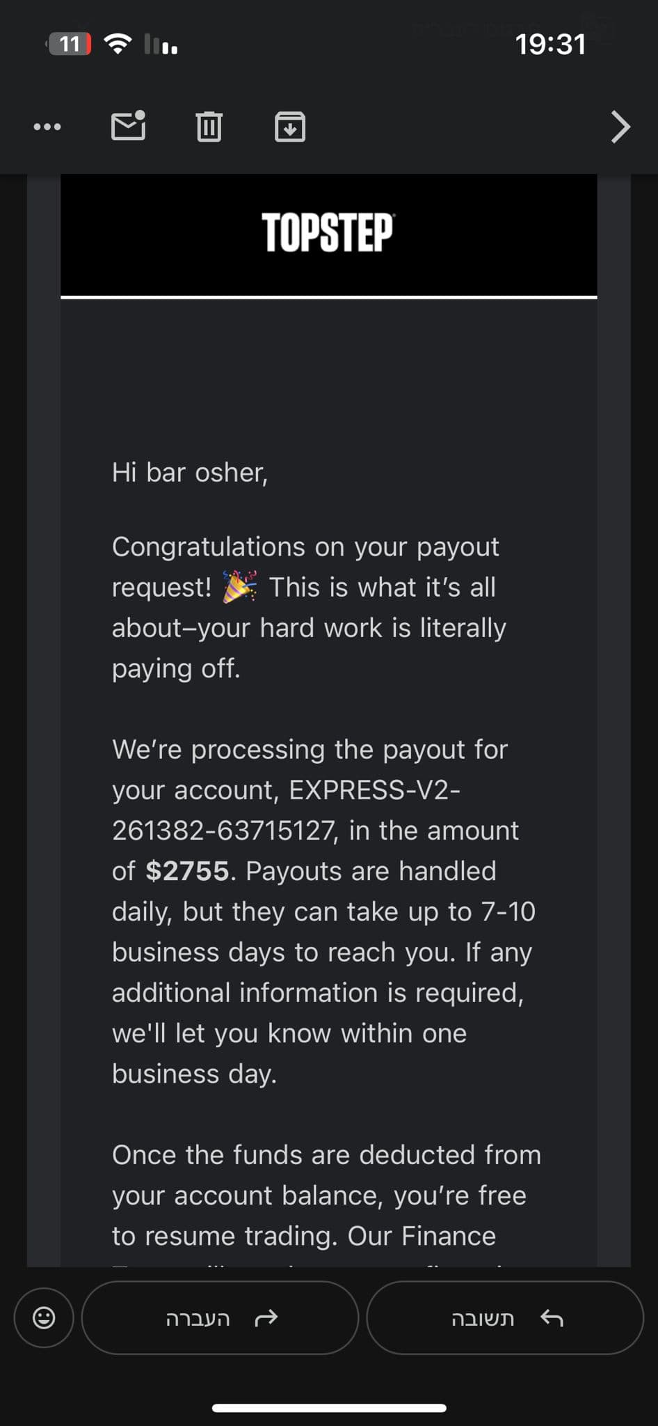Tap the battery indicator showing 11
The height and width of the screenshot is (1426, 658).
[x=68, y=44]
